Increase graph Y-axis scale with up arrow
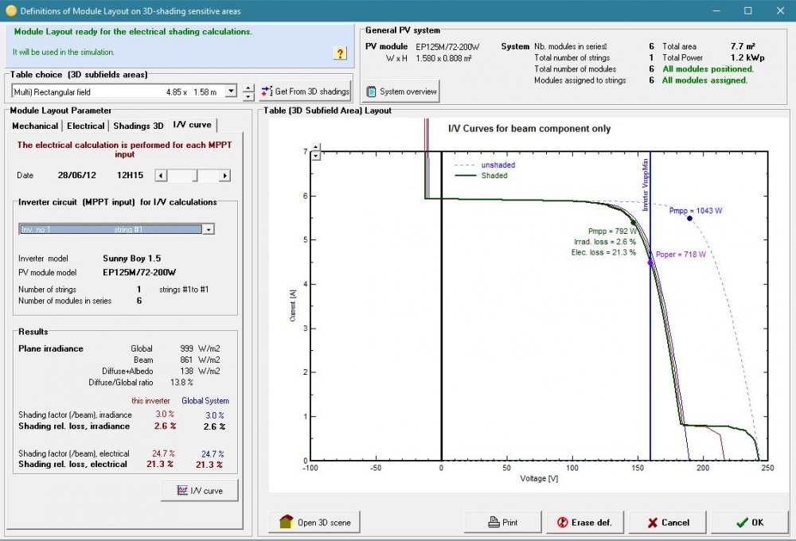 [x=316, y=147]
